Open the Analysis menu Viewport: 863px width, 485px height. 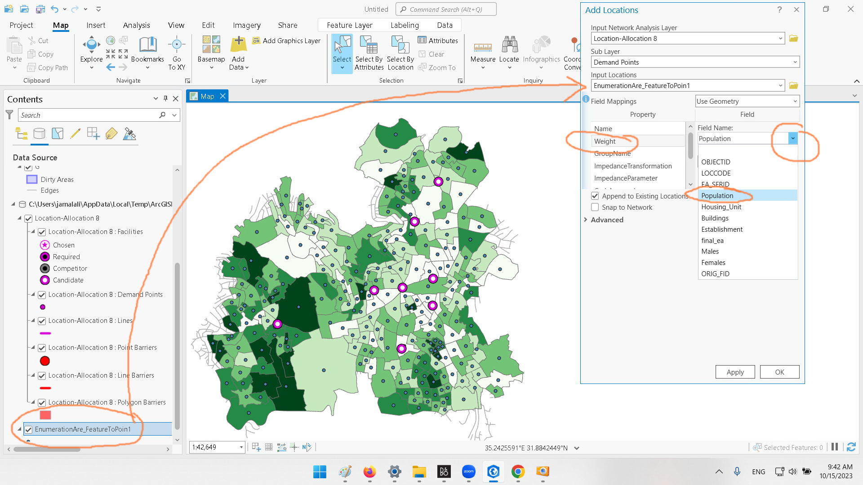tap(136, 25)
